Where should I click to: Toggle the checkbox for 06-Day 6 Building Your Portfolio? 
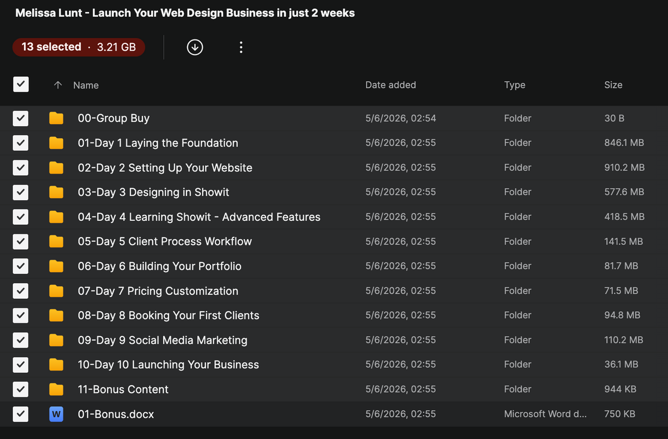click(21, 266)
